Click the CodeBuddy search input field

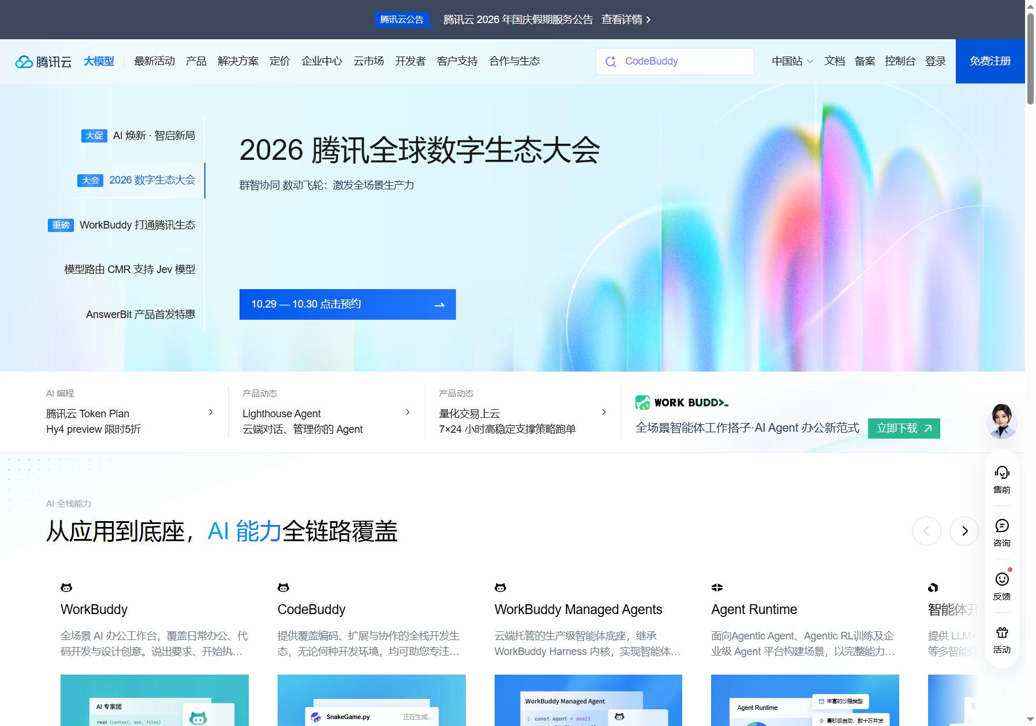pyautogui.click(x=675, y=61)
